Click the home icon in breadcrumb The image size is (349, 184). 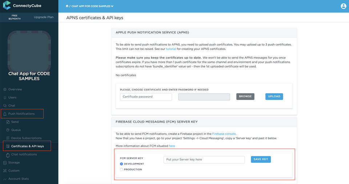[x=67, y=6]
